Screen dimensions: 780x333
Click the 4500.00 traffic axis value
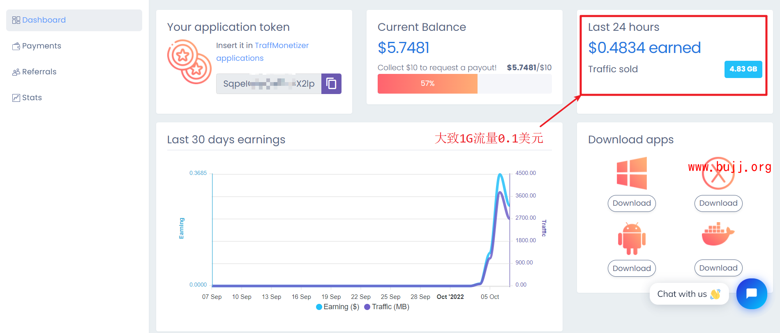526,173
